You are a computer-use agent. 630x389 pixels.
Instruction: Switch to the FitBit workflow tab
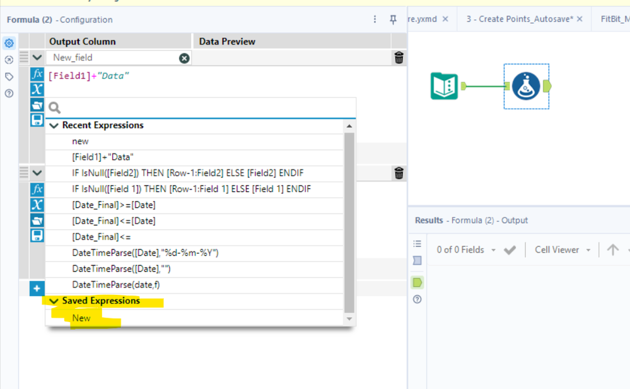[x=615, y=19]
